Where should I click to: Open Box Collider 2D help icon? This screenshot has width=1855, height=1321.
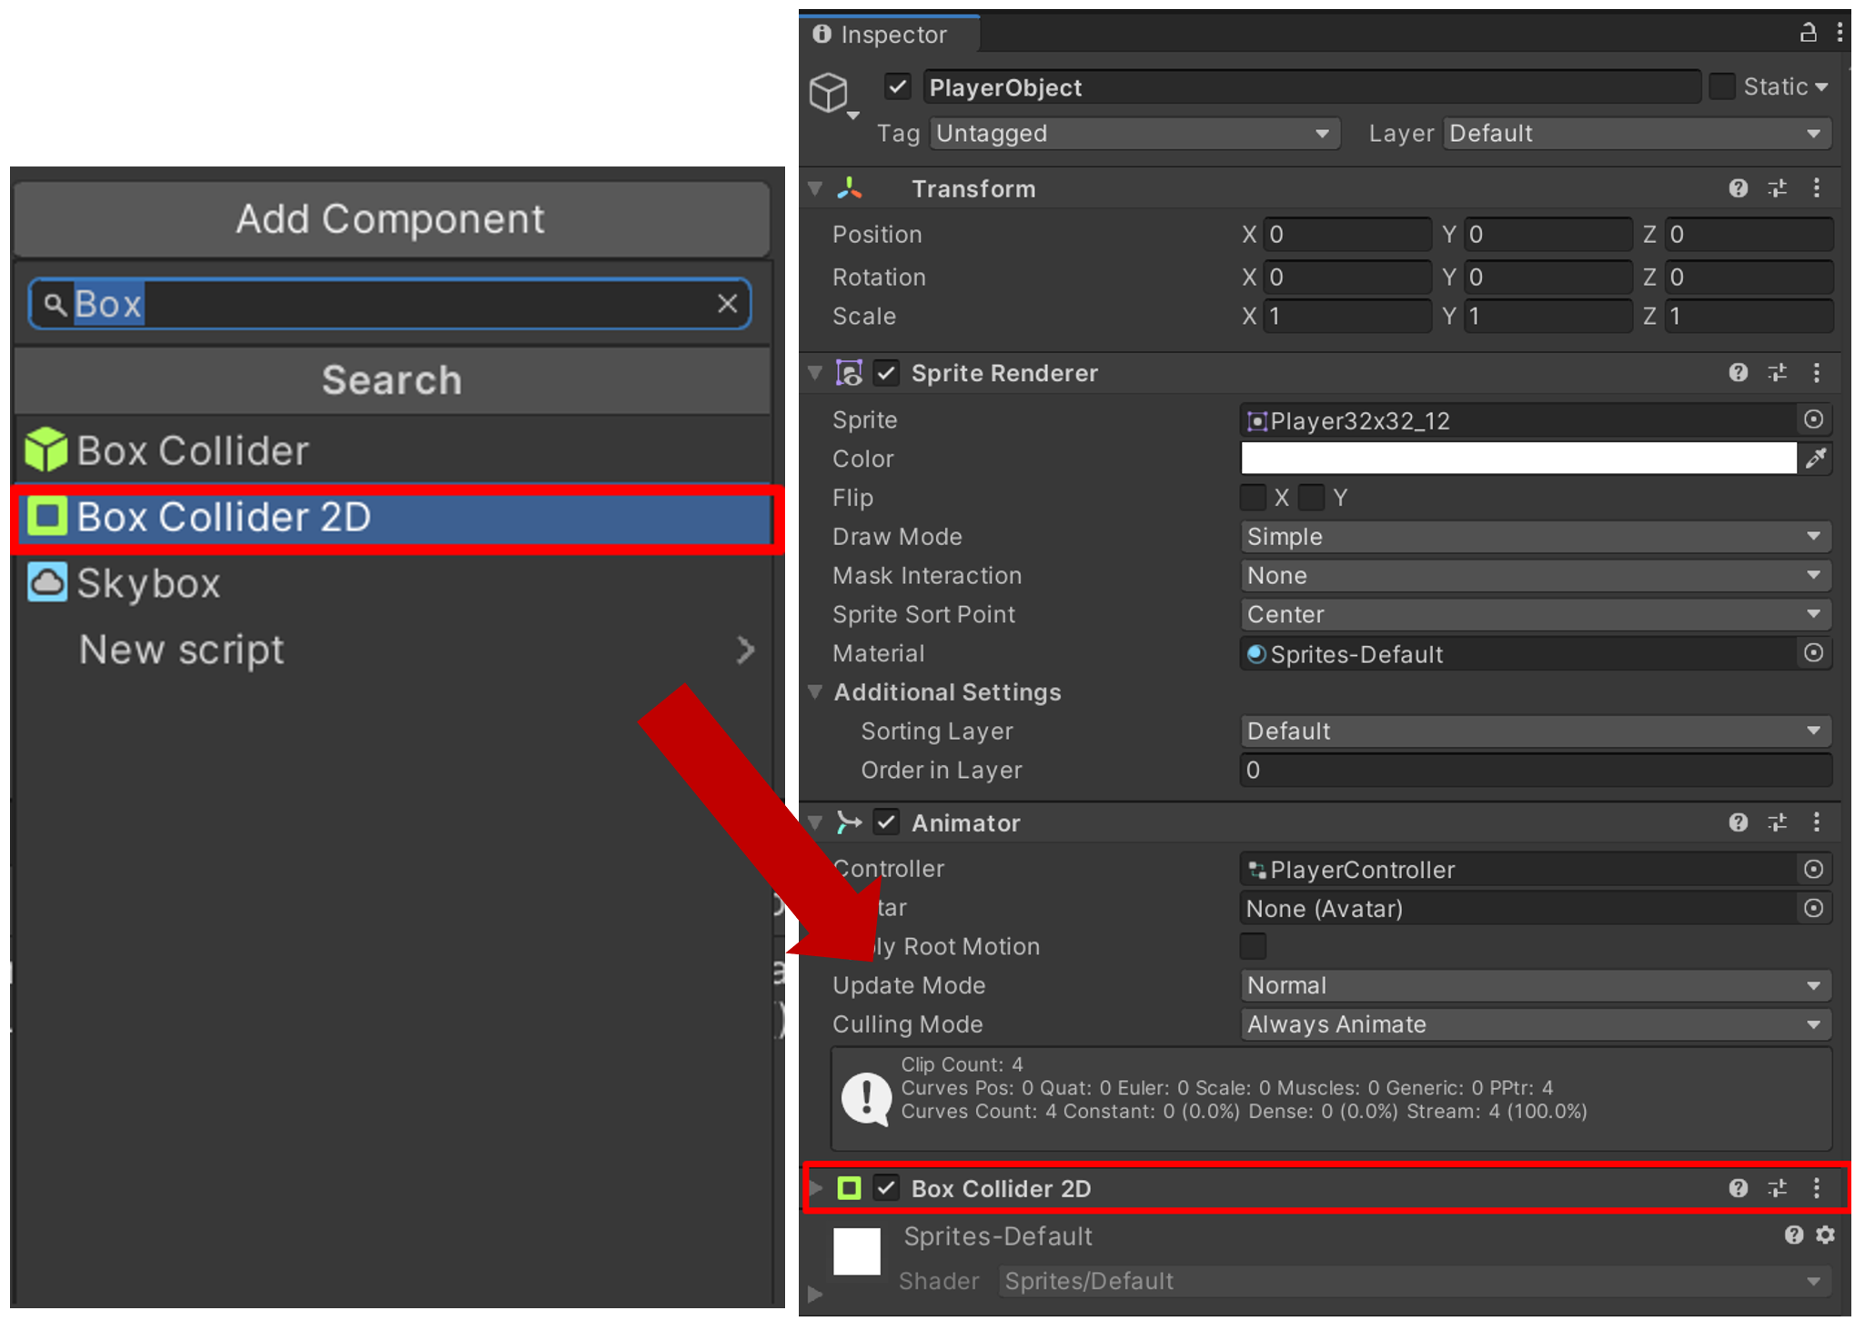(x=1738, y=1188)
